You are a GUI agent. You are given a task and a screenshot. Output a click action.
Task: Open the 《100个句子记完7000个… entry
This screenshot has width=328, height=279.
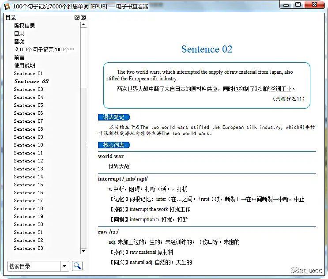pos(44,49)
